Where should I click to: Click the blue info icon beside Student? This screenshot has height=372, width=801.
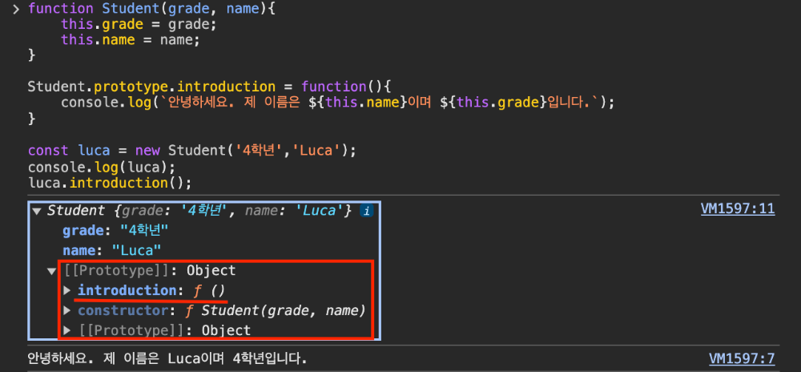(366, 211)
